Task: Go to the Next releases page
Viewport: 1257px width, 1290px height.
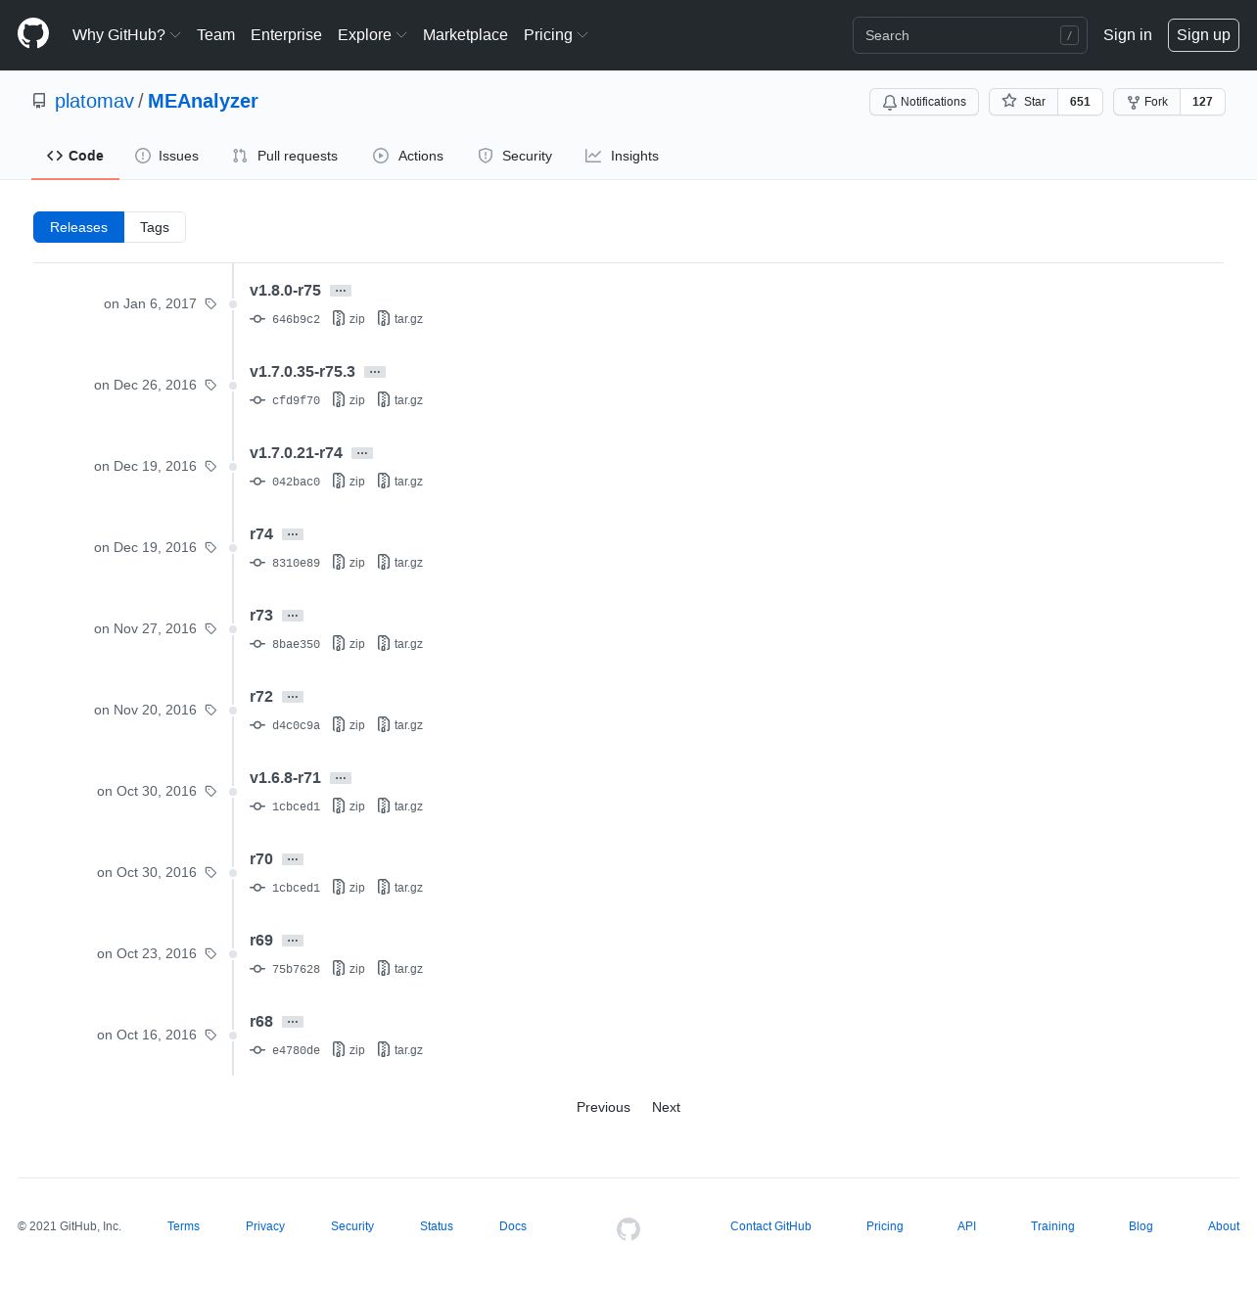Action: [666, 1107]
